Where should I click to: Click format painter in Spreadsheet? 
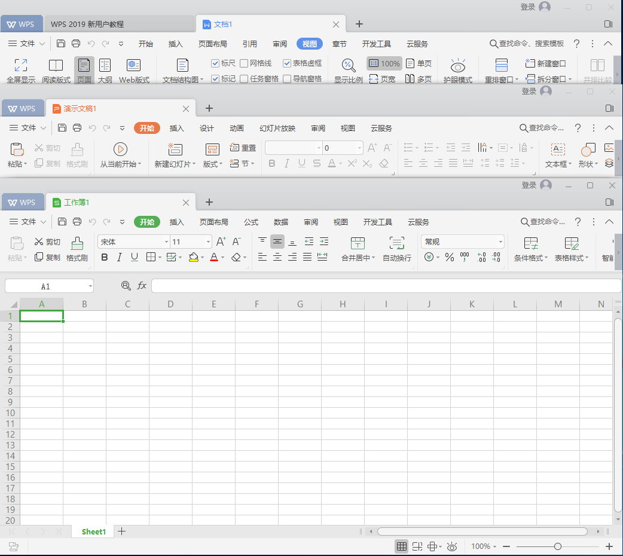[77, 249]
